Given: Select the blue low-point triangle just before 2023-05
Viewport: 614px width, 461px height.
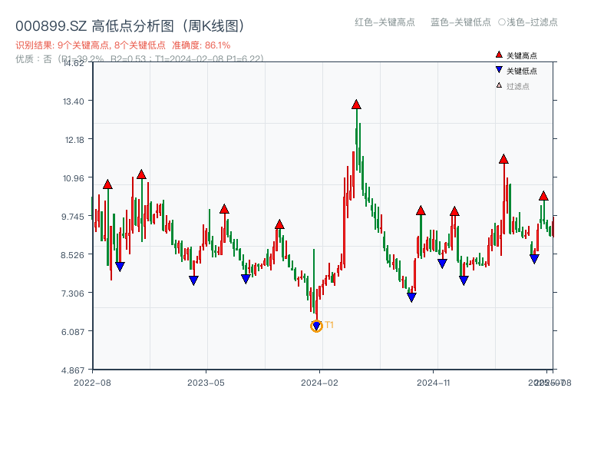Looking at the screenshot, I should (193, 280).
